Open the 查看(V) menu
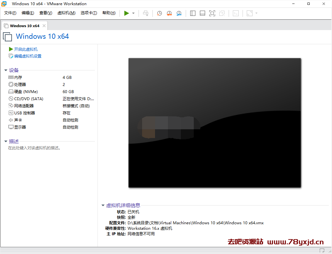This screenshot has width=332, height=254. point(46,13)
